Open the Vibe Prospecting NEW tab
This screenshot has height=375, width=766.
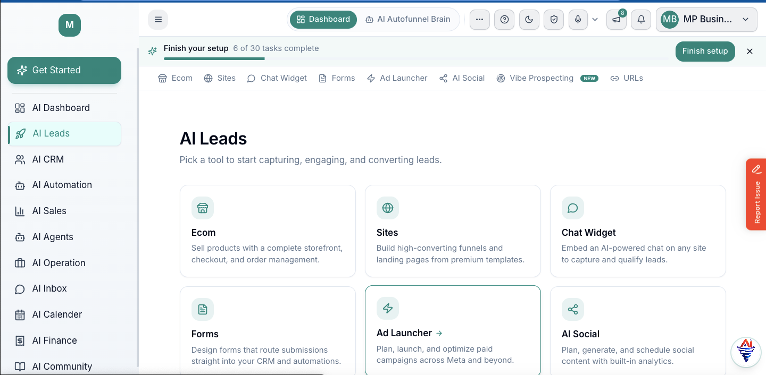[x=547, y=78]
